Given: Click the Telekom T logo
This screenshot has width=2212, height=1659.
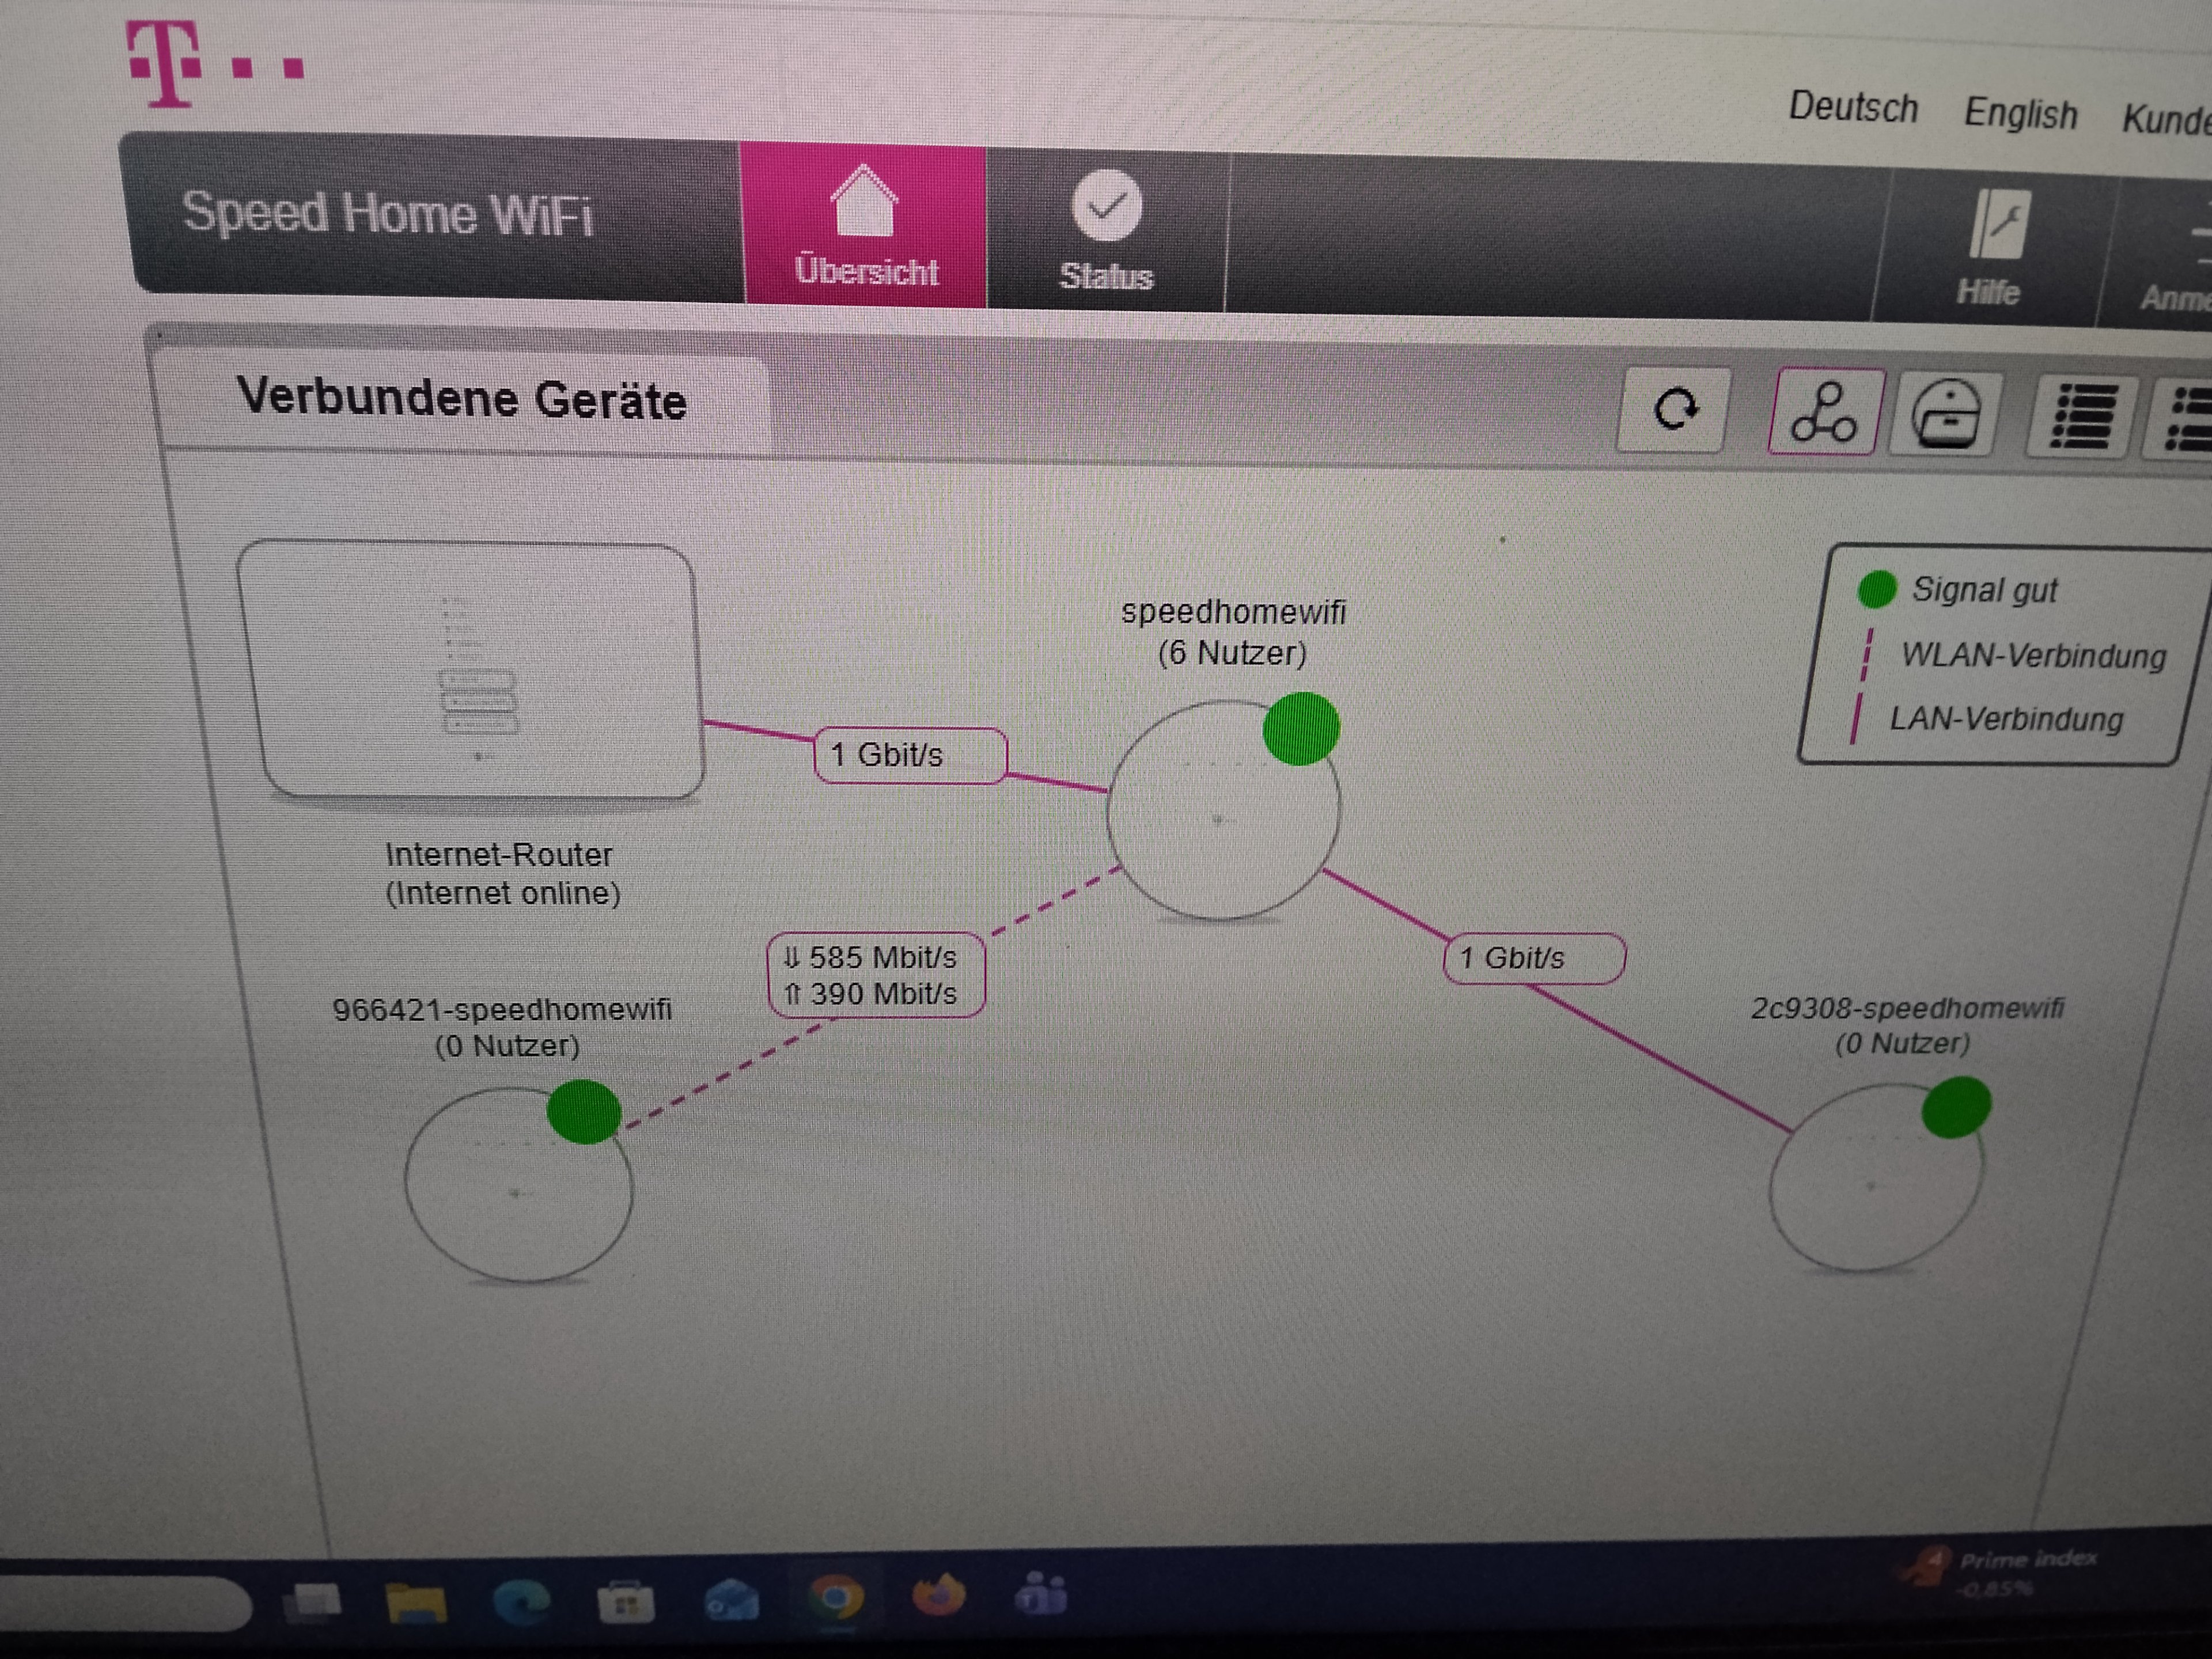Looking at the screenshot, I should (x=165, y=64).
